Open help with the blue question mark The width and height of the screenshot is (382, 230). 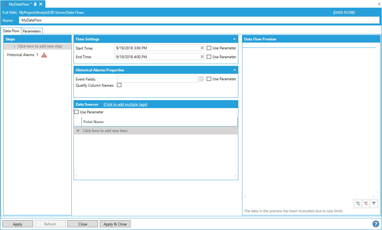[376, 224]
